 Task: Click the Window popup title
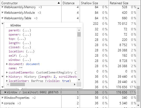point(15,25)
